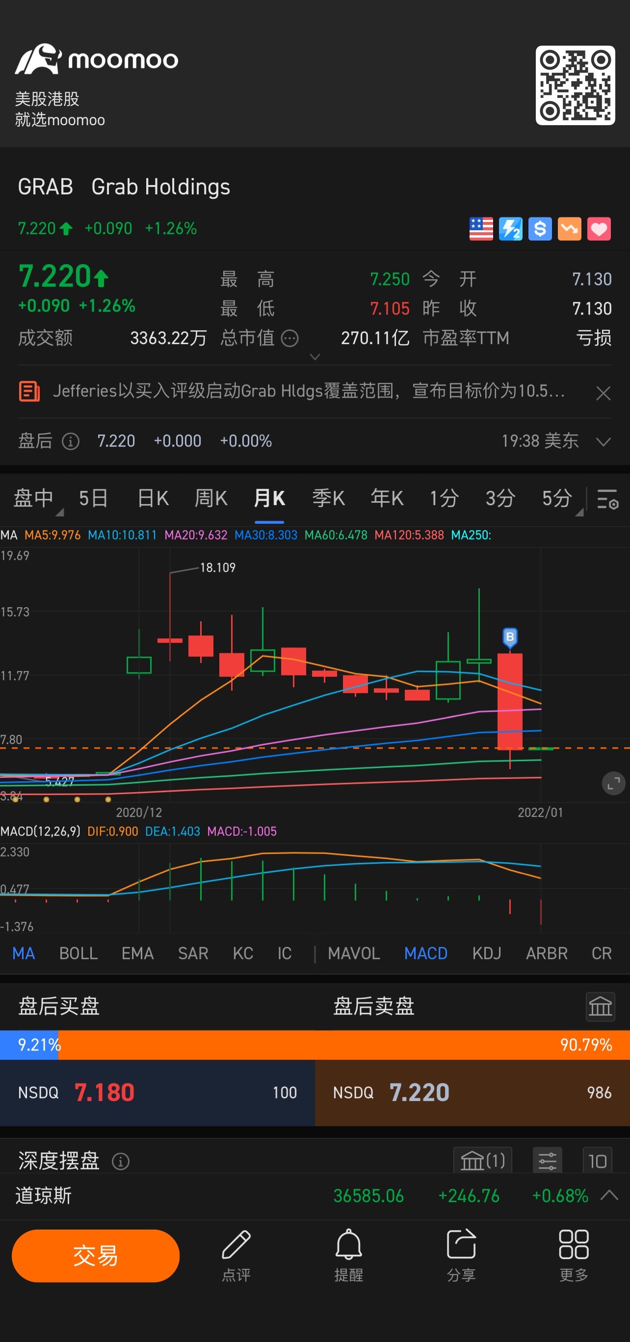Open chart settings list icon
The width and height of the screenshot is (630, 1342).
tap(607, 499)
